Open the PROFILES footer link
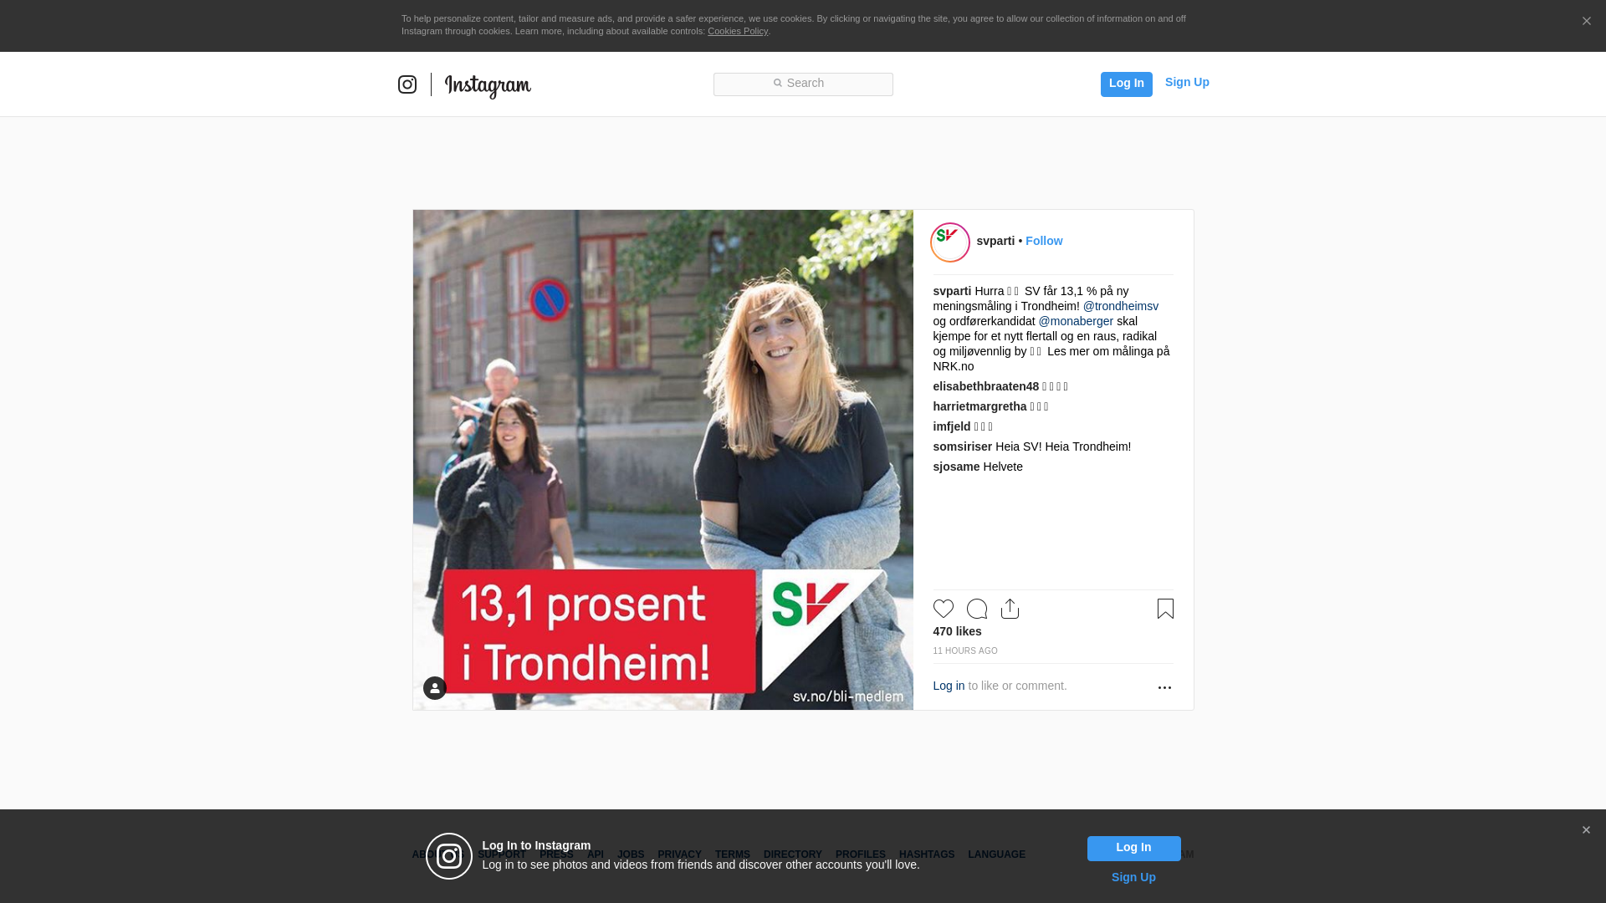 pos(860,855)
